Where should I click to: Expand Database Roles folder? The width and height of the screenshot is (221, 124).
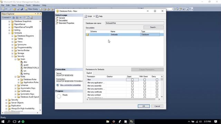click(x=18, y=80)
